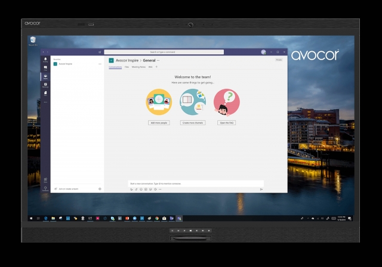Click in the Start a new conversation box
Image resolution: width=382 pixels, height=267 pixels.
[195, 183]
